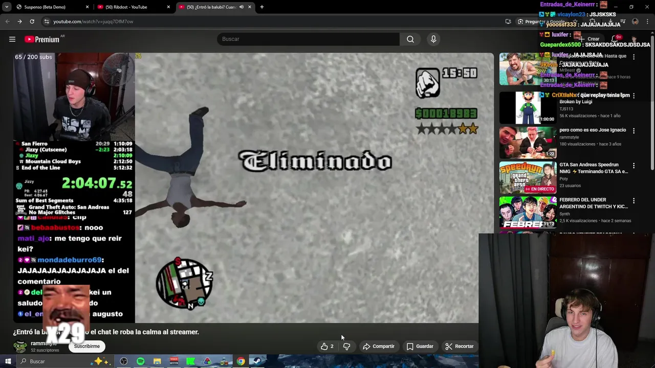
Task: Open File Explorer from the taskbar
Action: click(x=157, y=361)
